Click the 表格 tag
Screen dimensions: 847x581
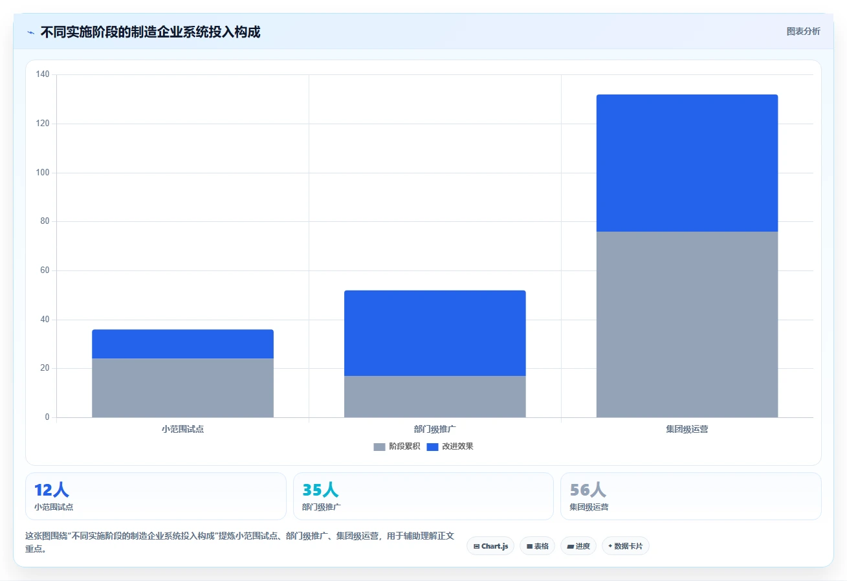point(537,546)
